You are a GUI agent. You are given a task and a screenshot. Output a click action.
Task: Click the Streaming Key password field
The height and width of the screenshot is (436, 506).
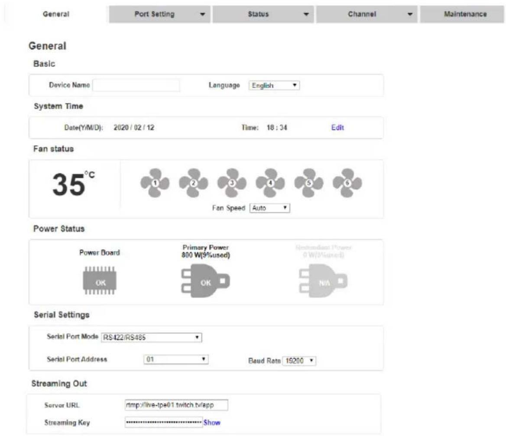(x=164, y=423)
